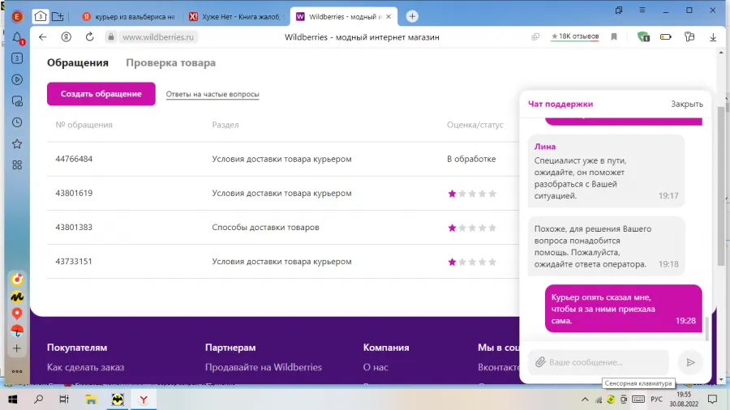The height and width of the screenshot is (410, 730).
Task: Open the battery saver icon
Action: pyautogui.click(x=666, y=36)
